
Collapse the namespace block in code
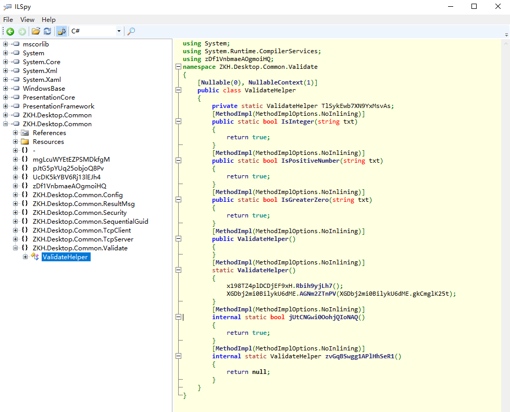tap(178, 67)
